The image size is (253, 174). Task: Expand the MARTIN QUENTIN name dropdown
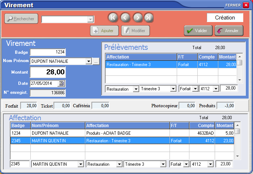pos(81,164)
